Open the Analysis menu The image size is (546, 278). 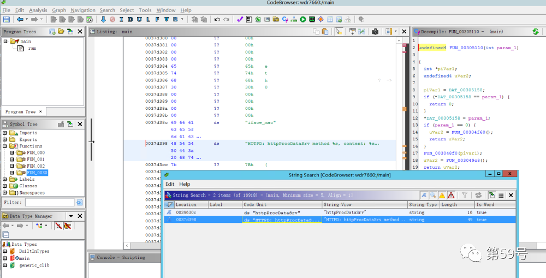(38, 10)
